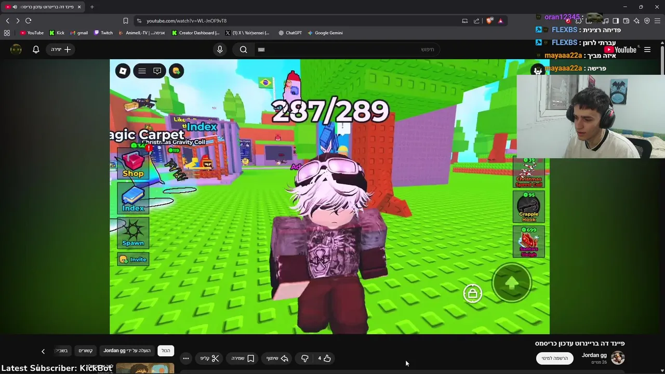Bookmark this page icon in address bar
665x374 pixels.
pos(125,21)
